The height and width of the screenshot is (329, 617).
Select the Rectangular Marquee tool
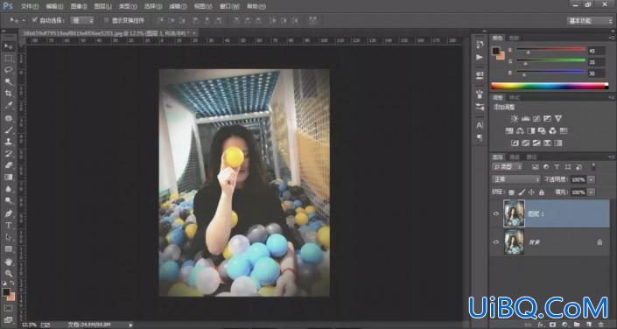8,59
